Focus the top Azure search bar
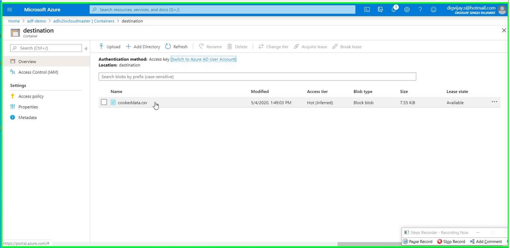 point(222,10)
